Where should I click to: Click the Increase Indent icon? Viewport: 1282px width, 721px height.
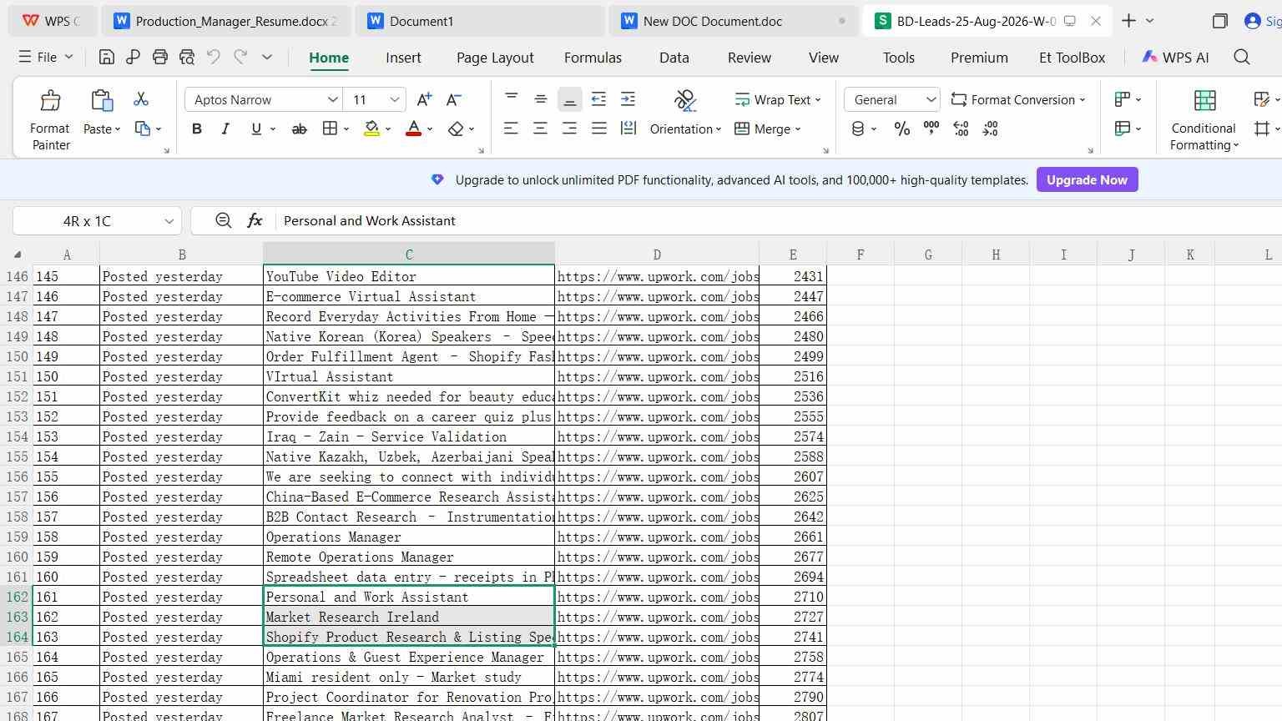click(x=628, y=99)
